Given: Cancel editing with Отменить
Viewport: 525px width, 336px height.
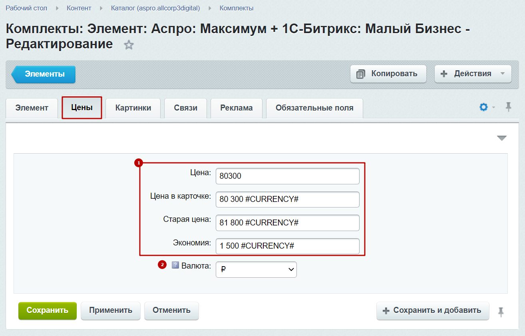Looking at the screenshot, I should coord(171,310).
